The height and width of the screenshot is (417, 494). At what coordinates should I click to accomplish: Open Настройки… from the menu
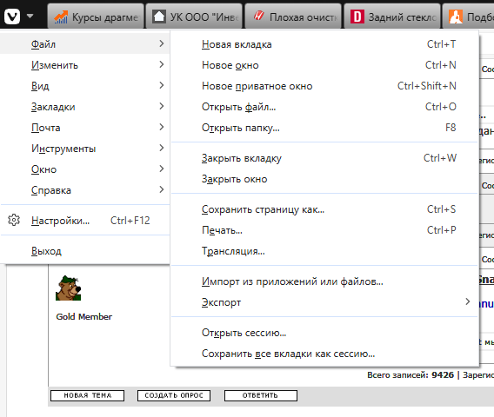point(84,221)
